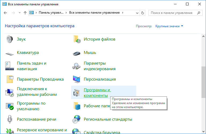Open Параметры индексирования link
The image size is (206, 134).
(100, 66)
